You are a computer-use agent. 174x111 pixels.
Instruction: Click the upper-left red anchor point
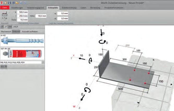(134, 70)
